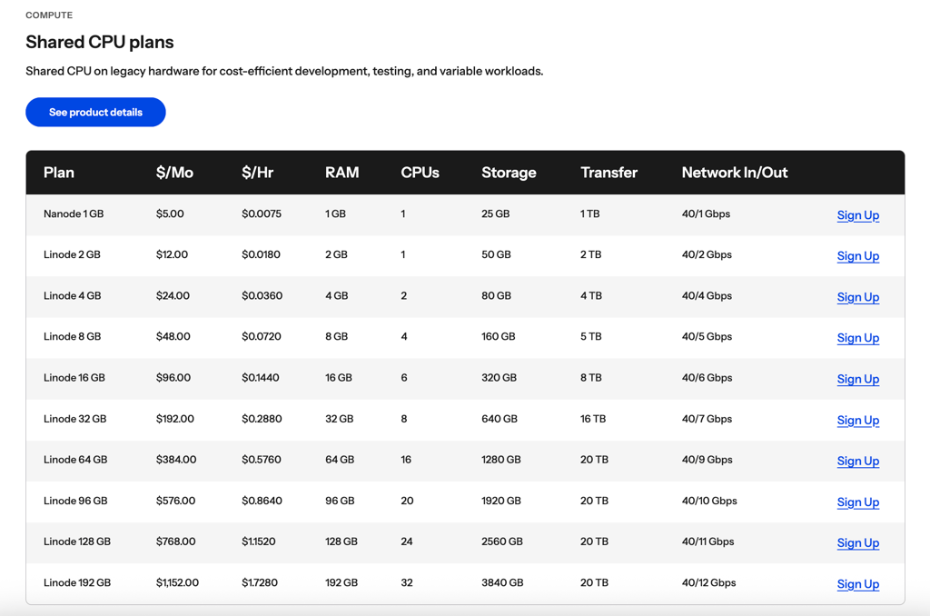The height and width of the screenshot is (616, 930).
Task: Click the Linode 8 GB plan name
Action: [x=73, y=336]
